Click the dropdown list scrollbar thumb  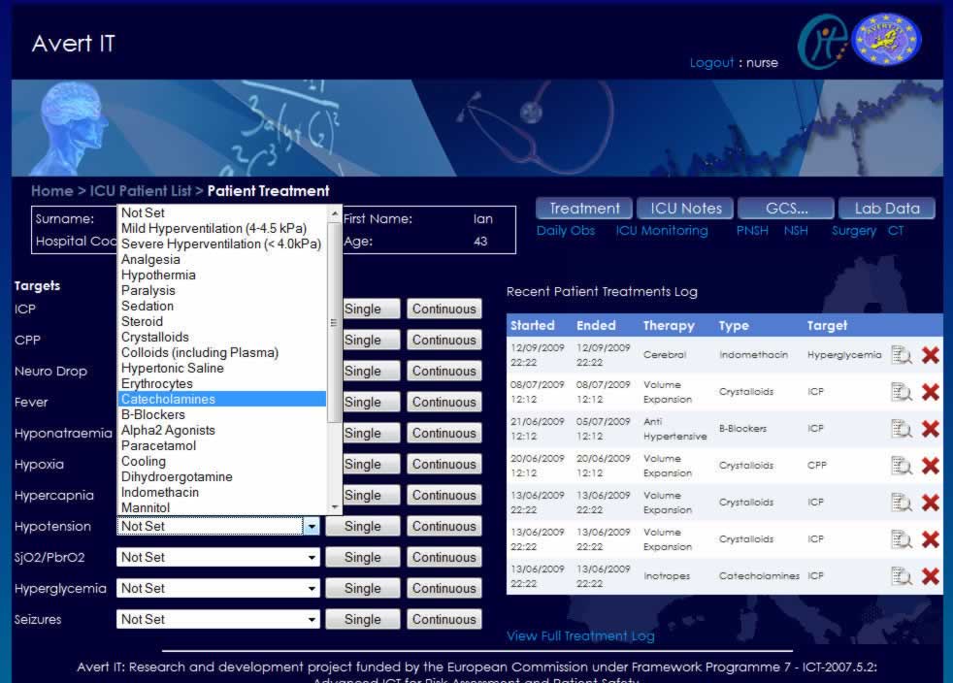pyautogui.click(x=334, y=322)
